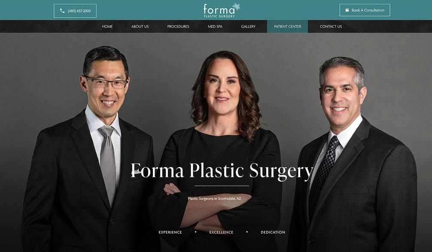Select the Dedication label
The image size is (432, 252).
pos(273,232)
